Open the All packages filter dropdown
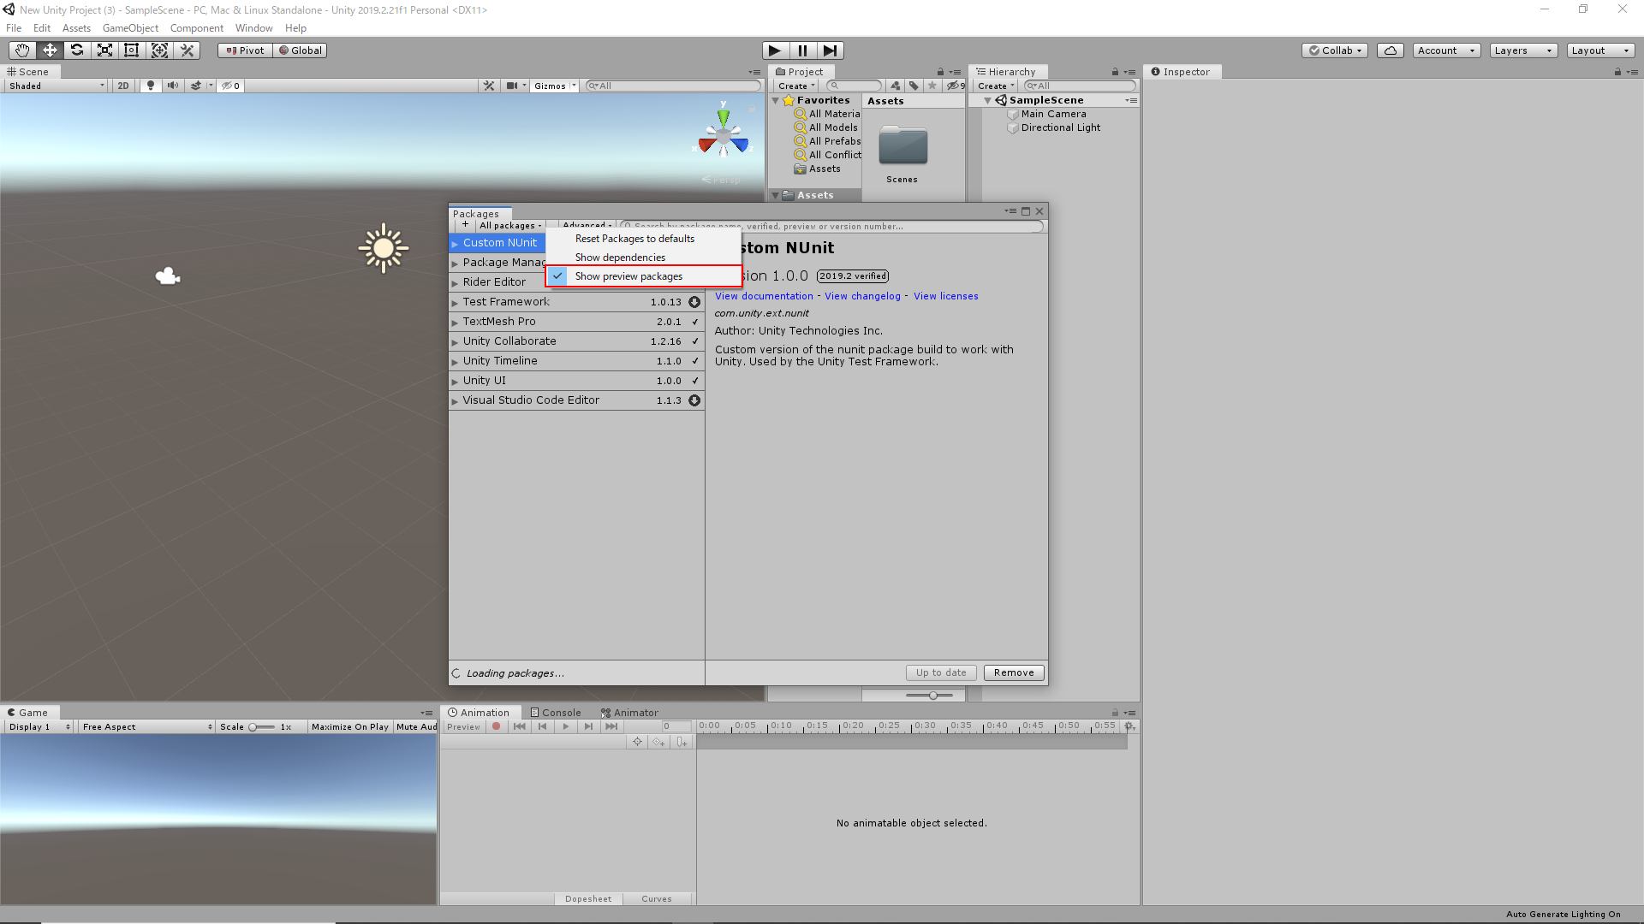Screen dimensions: 1644x924 click(509, 226)
